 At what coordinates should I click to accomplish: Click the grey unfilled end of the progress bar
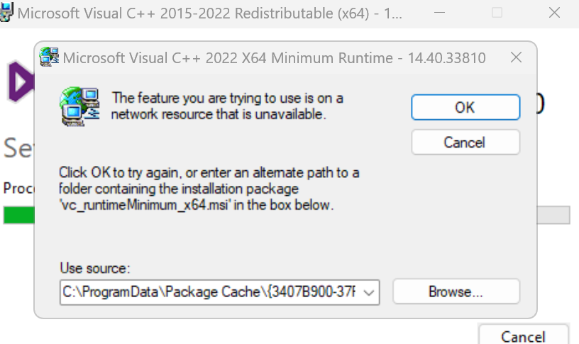[x=553, y=215]
